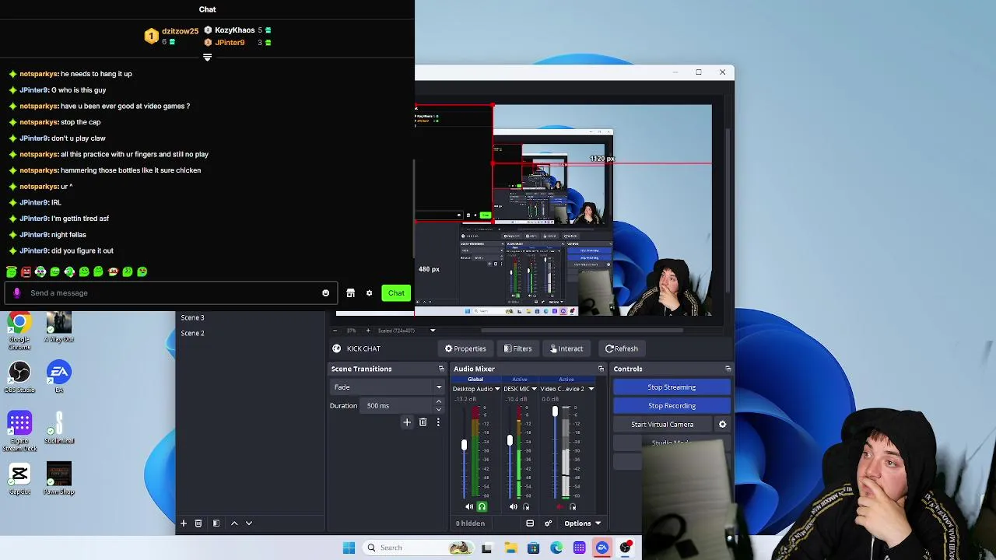The height and width of the screenshot is (560, 996).
Task: Undock the Controls panel
Action: coord(728,369)
